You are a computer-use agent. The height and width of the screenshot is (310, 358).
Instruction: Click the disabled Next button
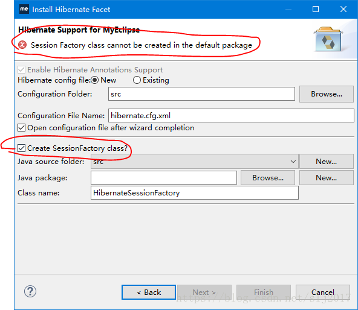click(x=204, y=293)
